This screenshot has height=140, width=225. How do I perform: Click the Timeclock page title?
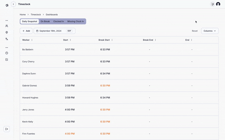tap(24, 4)
